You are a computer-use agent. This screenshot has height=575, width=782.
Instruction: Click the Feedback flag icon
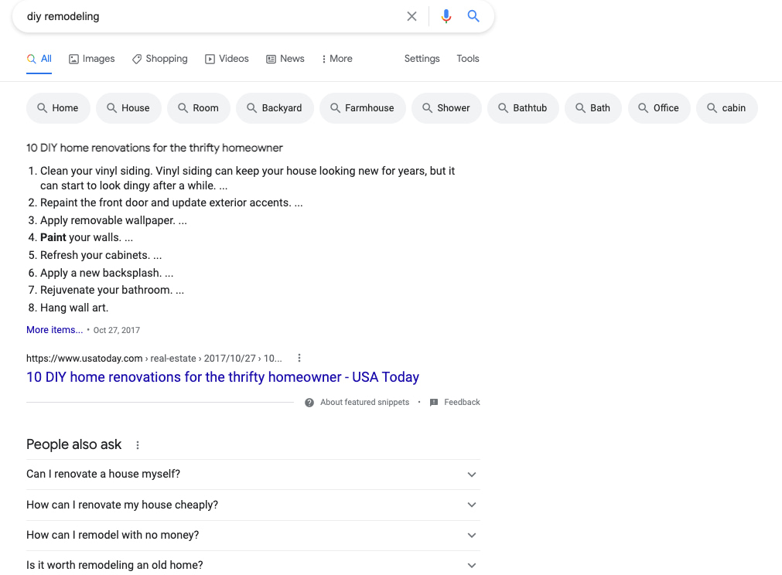(x=434, y=403)
